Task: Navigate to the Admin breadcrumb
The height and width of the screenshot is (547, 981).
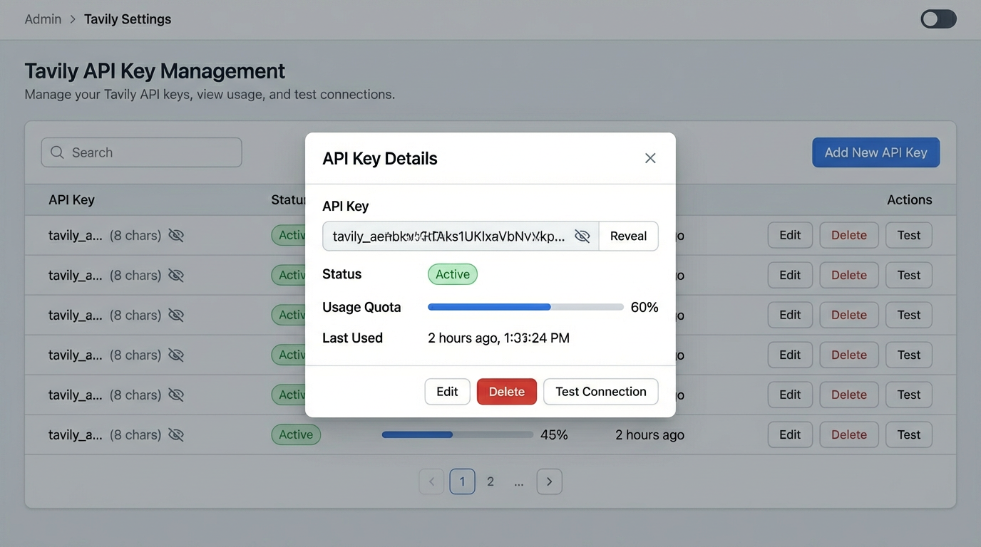Action: (43, 19)
